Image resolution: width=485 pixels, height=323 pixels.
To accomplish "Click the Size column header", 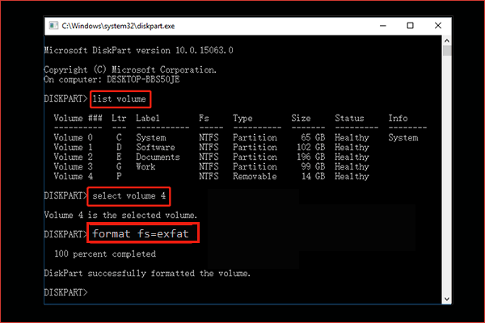I will click(301, 118).
